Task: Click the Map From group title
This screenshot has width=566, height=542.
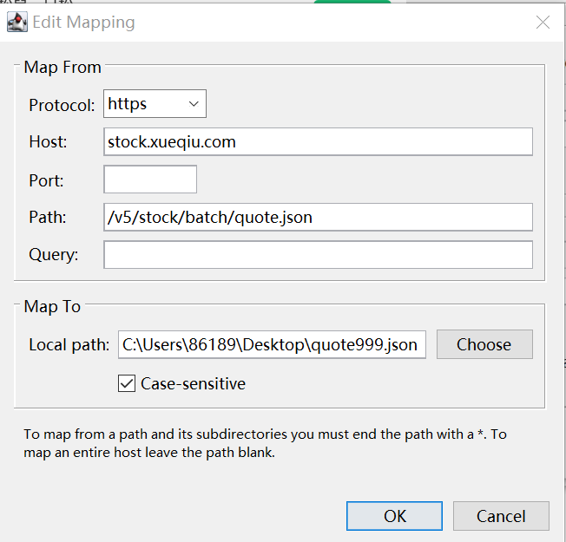Action: (x=63, y=68)
